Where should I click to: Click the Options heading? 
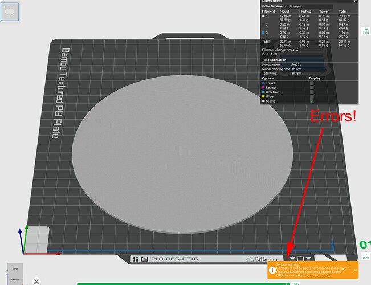268,78
